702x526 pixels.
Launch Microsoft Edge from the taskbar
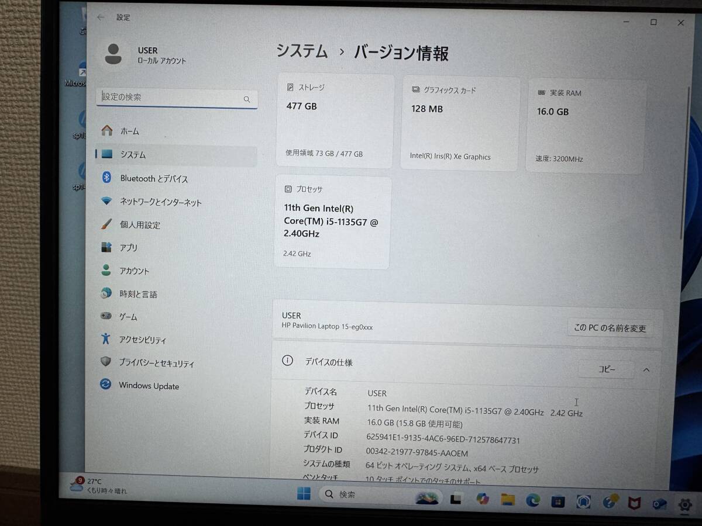click(x=532, y=500)
